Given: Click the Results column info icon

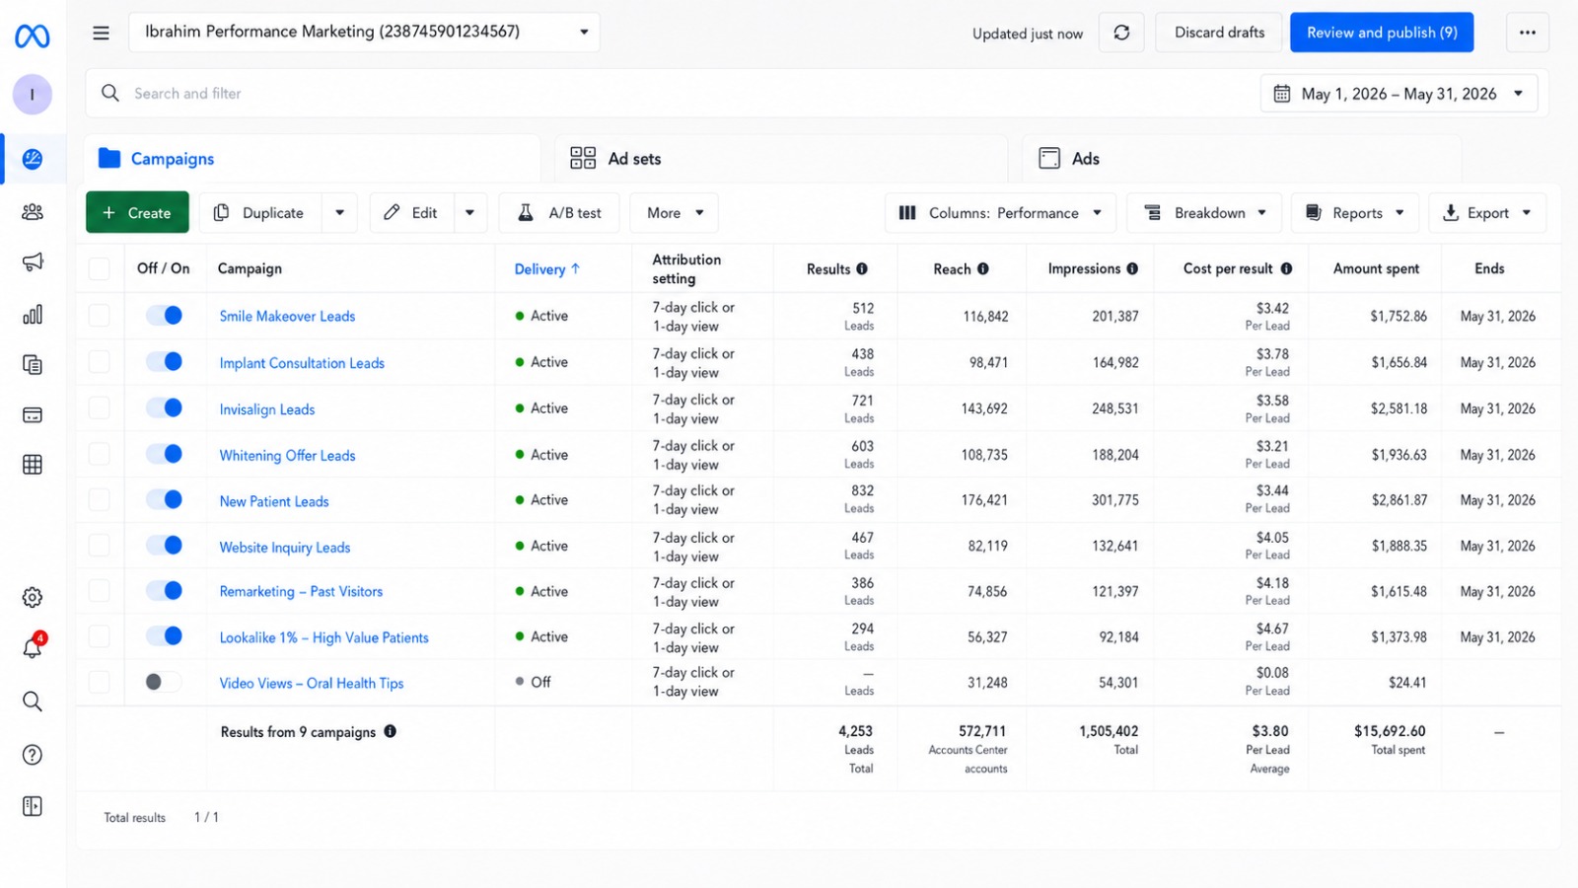Looking at the screenshot, I should pos(862,268).
